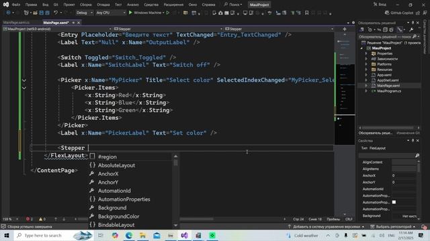Click the Save All icon in toolbar
The width and height of the screenshot is (430, 241).
(47, 13)
